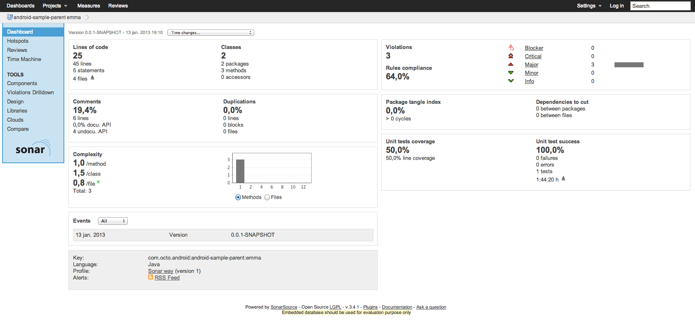
Task: Click the android-sample-parent emma breadcrumb
Action: [x=47, y=17]
